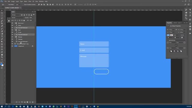Open the layer Kind filter dropdown
Viewport: 192px width, 108px height.
(16, 15)
